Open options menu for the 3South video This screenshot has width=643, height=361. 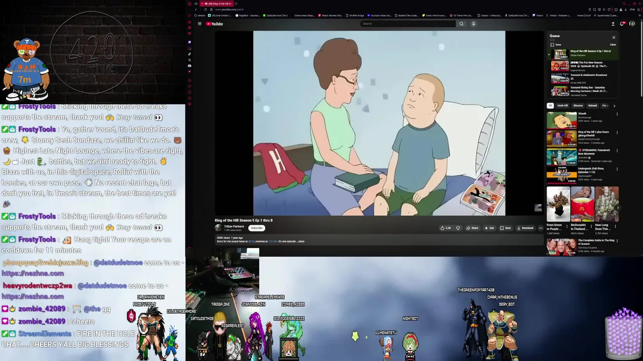(x=617, y=114)
